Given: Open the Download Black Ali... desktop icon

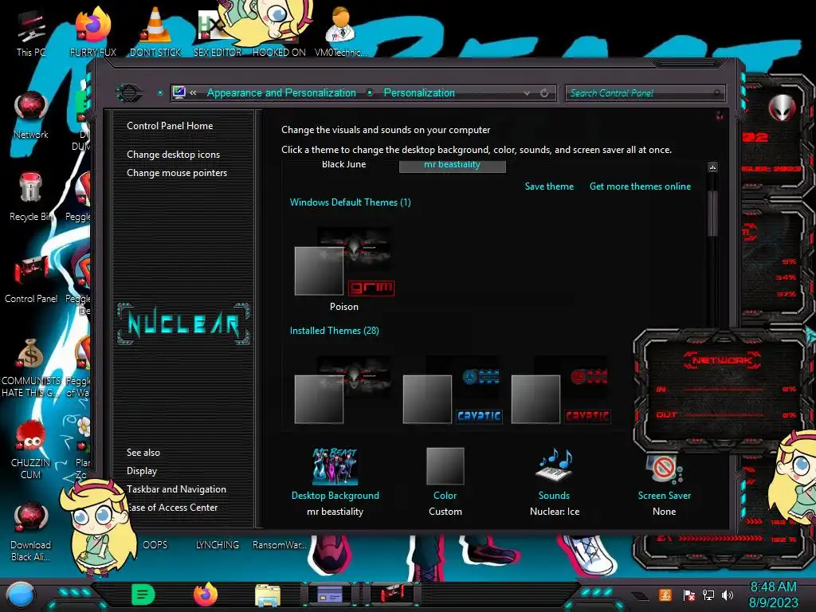Looking at the screenshot, I should click(x=31, y=532).
